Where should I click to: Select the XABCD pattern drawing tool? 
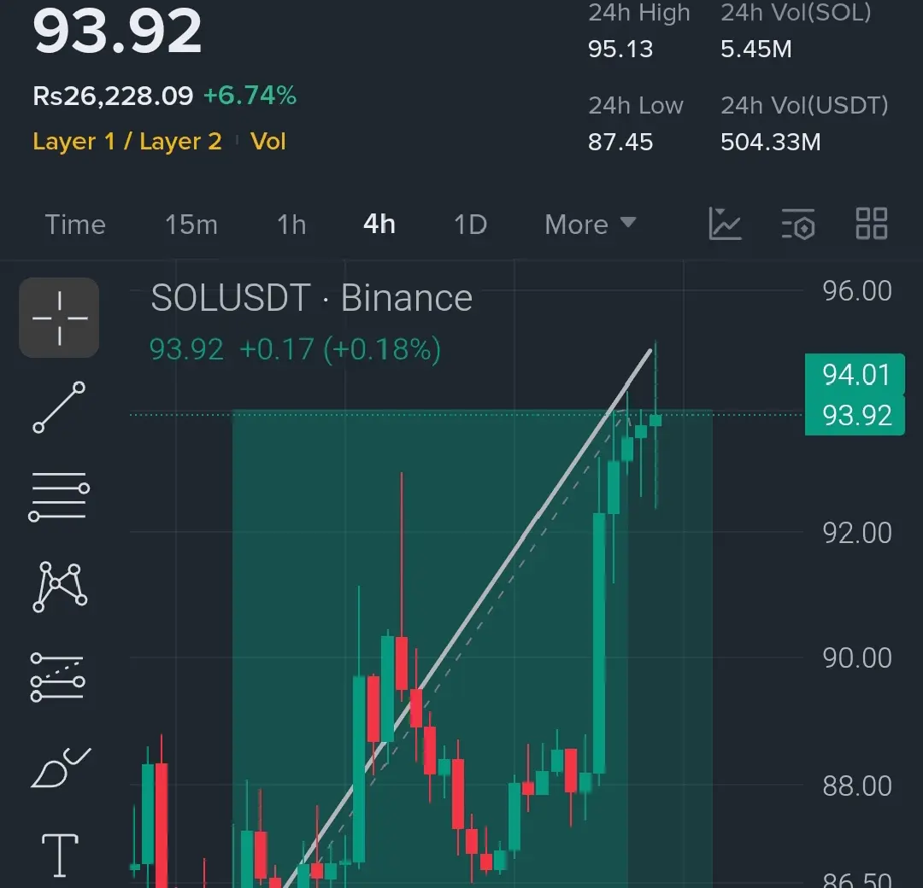pyautogui.click(x=60, y=587)
